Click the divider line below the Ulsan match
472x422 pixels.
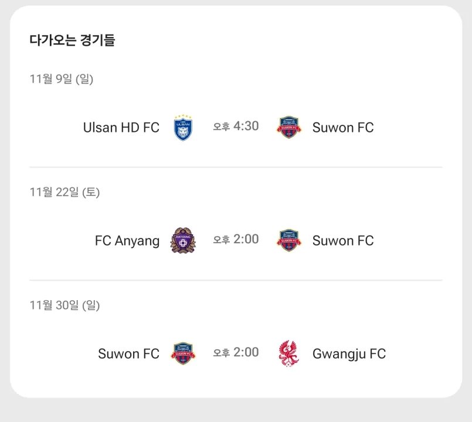(236, 167)
